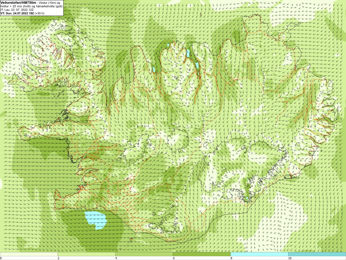Click the '2' label on the wind scale
Viewport: 346px width, 260px height.
58,258
